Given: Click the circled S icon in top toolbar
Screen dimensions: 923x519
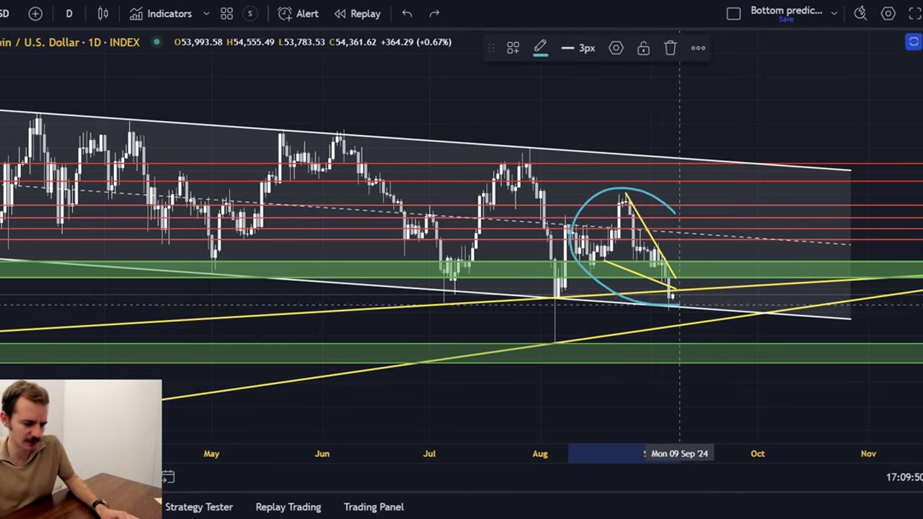Looking at the screenshot, I should (x=250, y=14).
